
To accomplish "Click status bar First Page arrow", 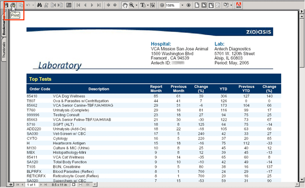I will coord(18,184).
